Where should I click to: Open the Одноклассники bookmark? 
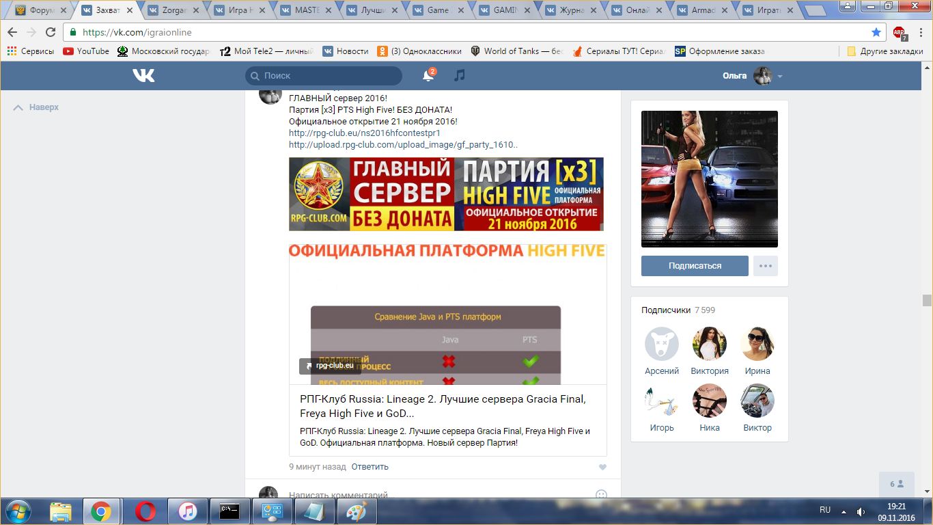point(419,51)
